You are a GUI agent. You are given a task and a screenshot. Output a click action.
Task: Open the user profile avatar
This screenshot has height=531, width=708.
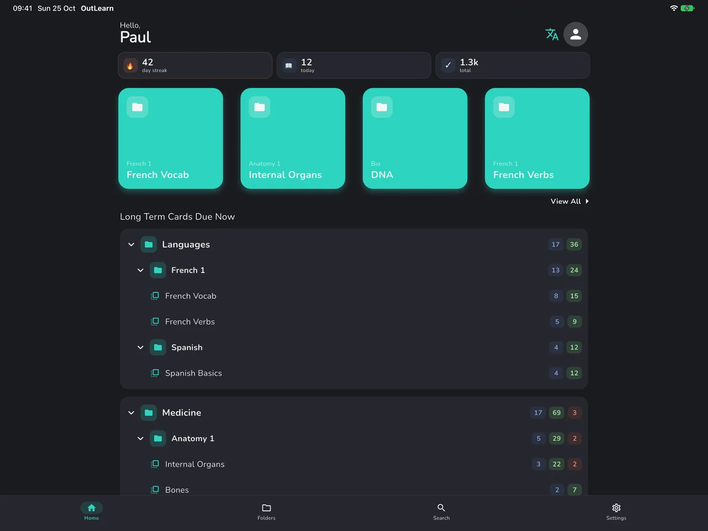click(x=576, y=34)
